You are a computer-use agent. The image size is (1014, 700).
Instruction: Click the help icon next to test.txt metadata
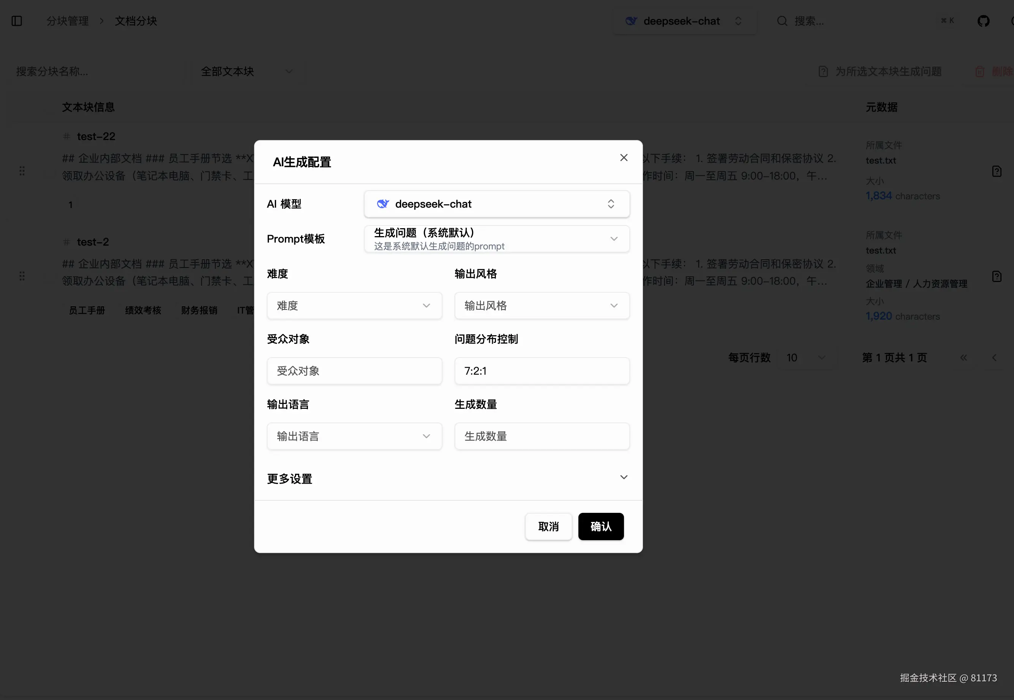pos(997,171)
